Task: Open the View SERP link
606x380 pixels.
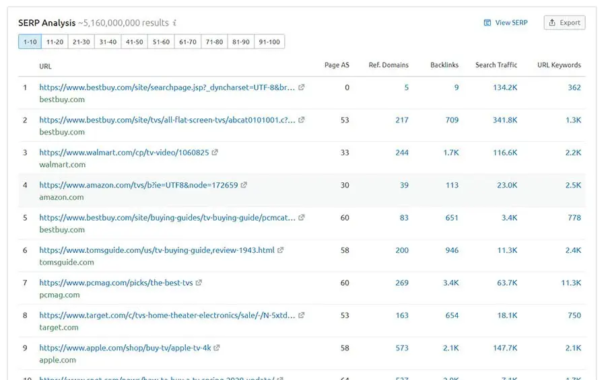Action: point(506,23)
